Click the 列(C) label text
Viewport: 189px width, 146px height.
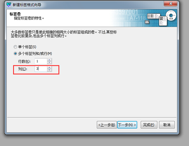click(23, 69)
